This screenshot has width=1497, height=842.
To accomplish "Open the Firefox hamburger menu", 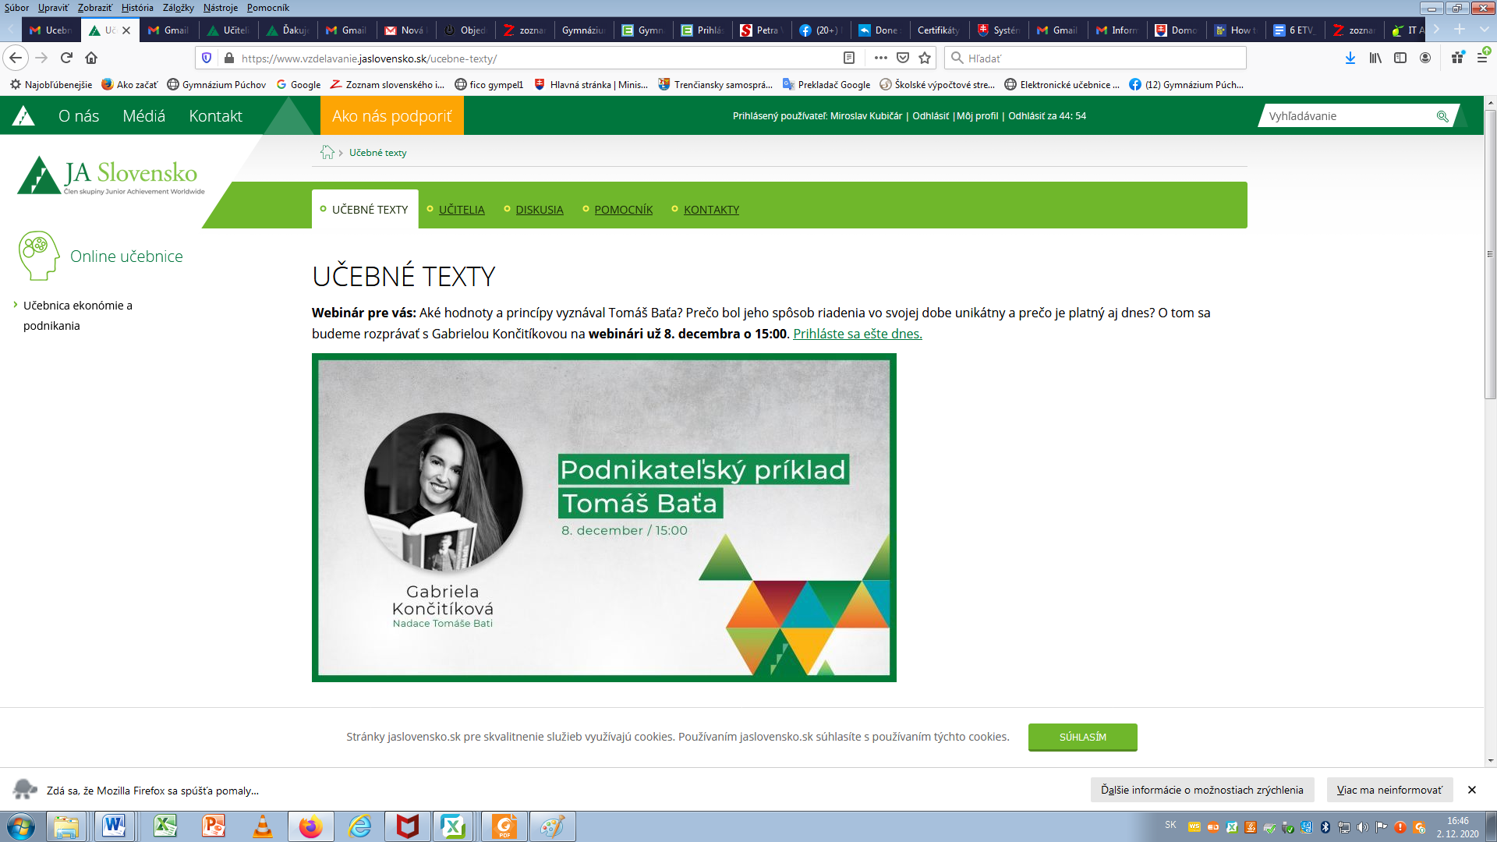I will 1483,58.
